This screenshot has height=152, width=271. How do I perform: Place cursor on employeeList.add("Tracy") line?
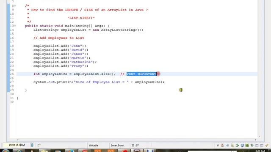point(61,66)
